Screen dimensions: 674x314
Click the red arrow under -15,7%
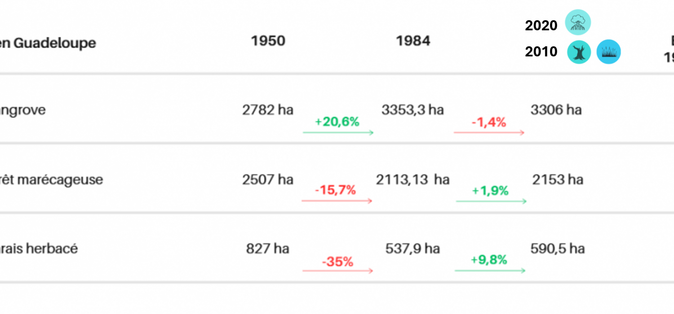point(337,201)
